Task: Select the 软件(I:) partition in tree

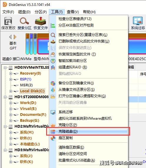Action: coord(26,138)
